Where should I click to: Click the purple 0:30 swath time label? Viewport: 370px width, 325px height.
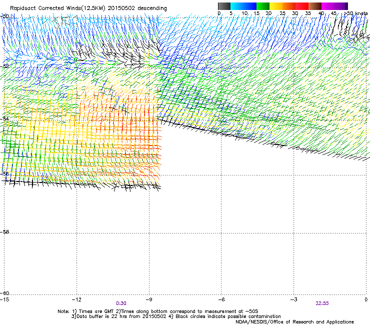pos(121,303)
